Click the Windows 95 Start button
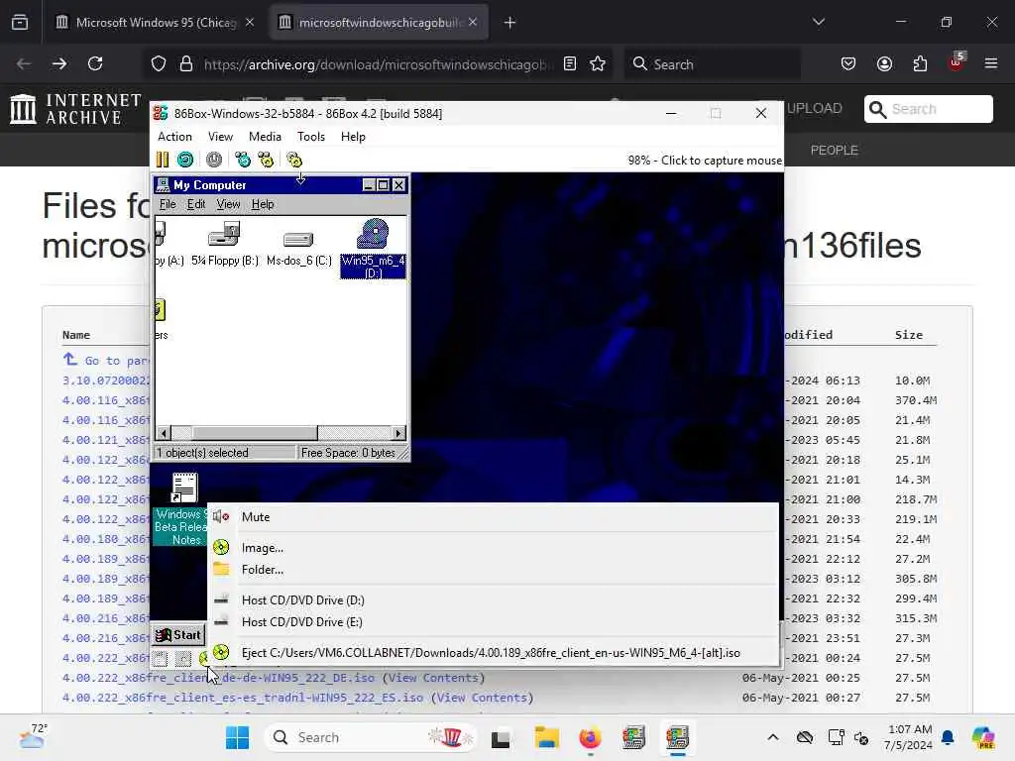 (179, 635)
